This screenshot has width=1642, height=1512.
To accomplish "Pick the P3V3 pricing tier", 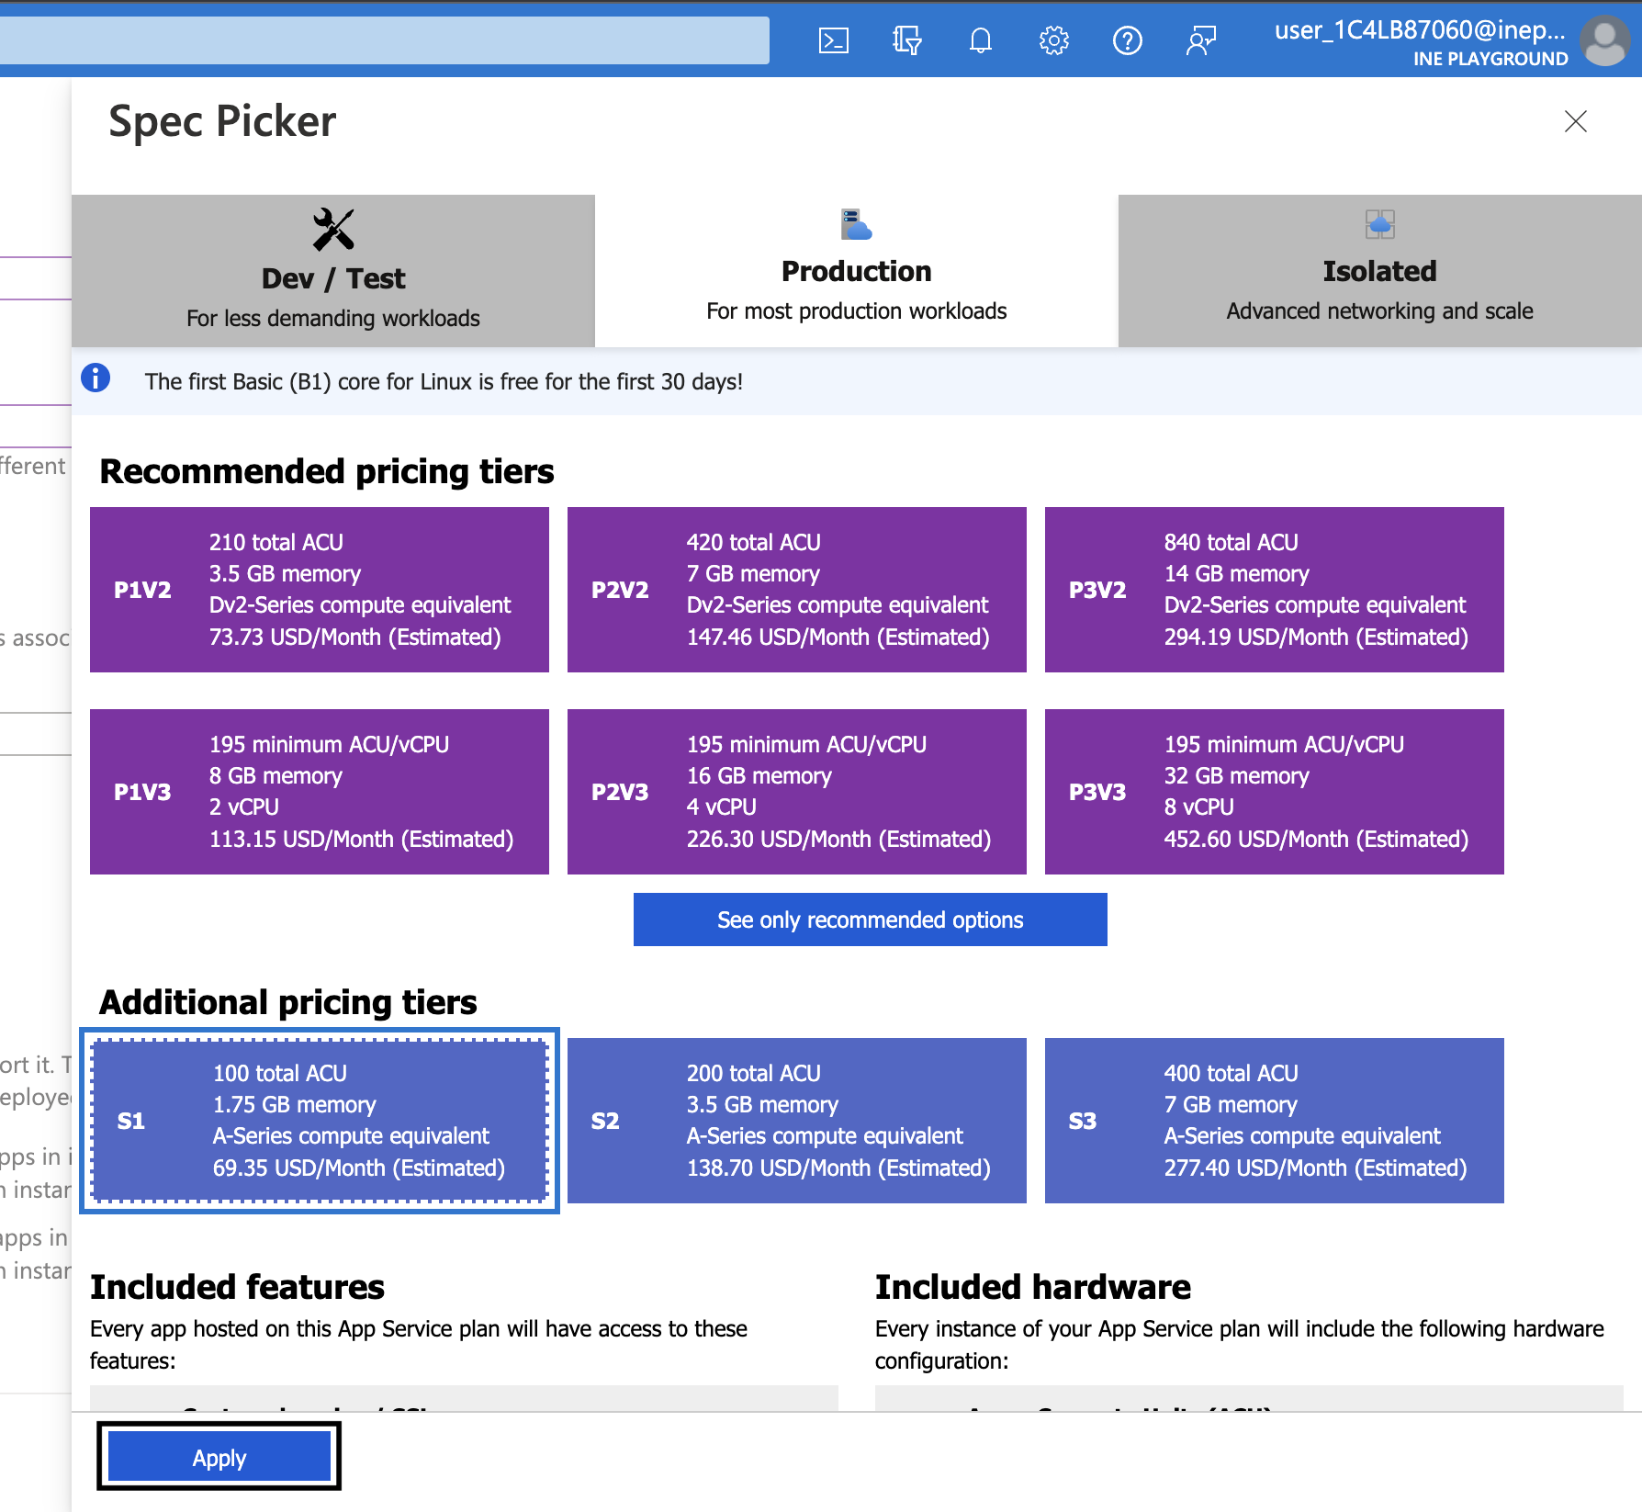I will point(1274,792).
